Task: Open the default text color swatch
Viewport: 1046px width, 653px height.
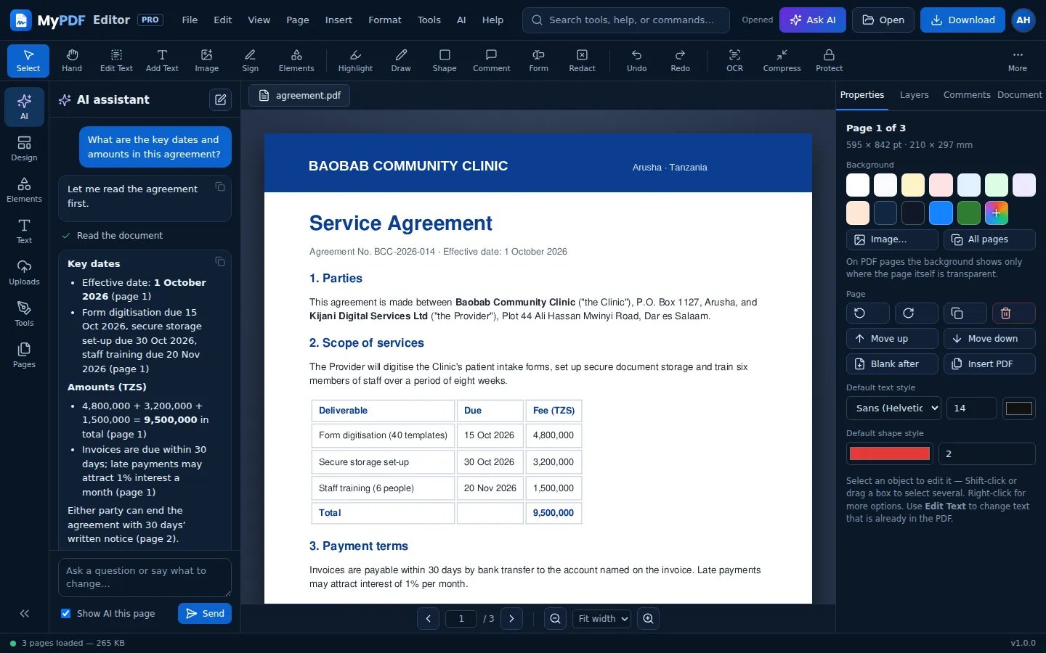Action: 1018,408
